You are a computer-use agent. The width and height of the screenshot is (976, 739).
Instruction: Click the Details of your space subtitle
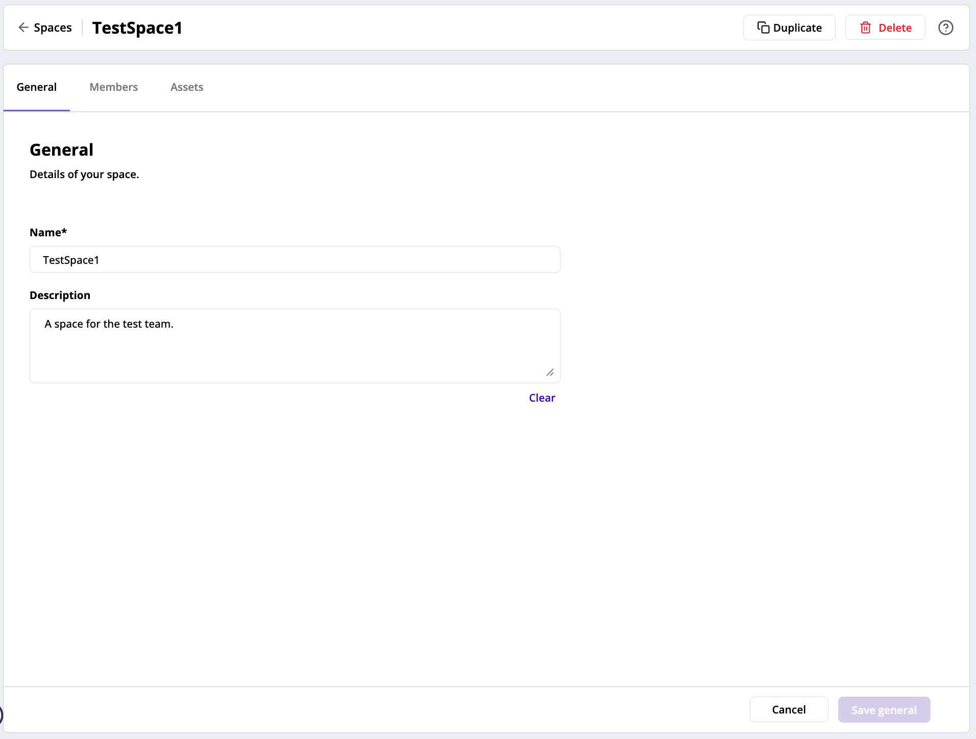coord(84,174)
